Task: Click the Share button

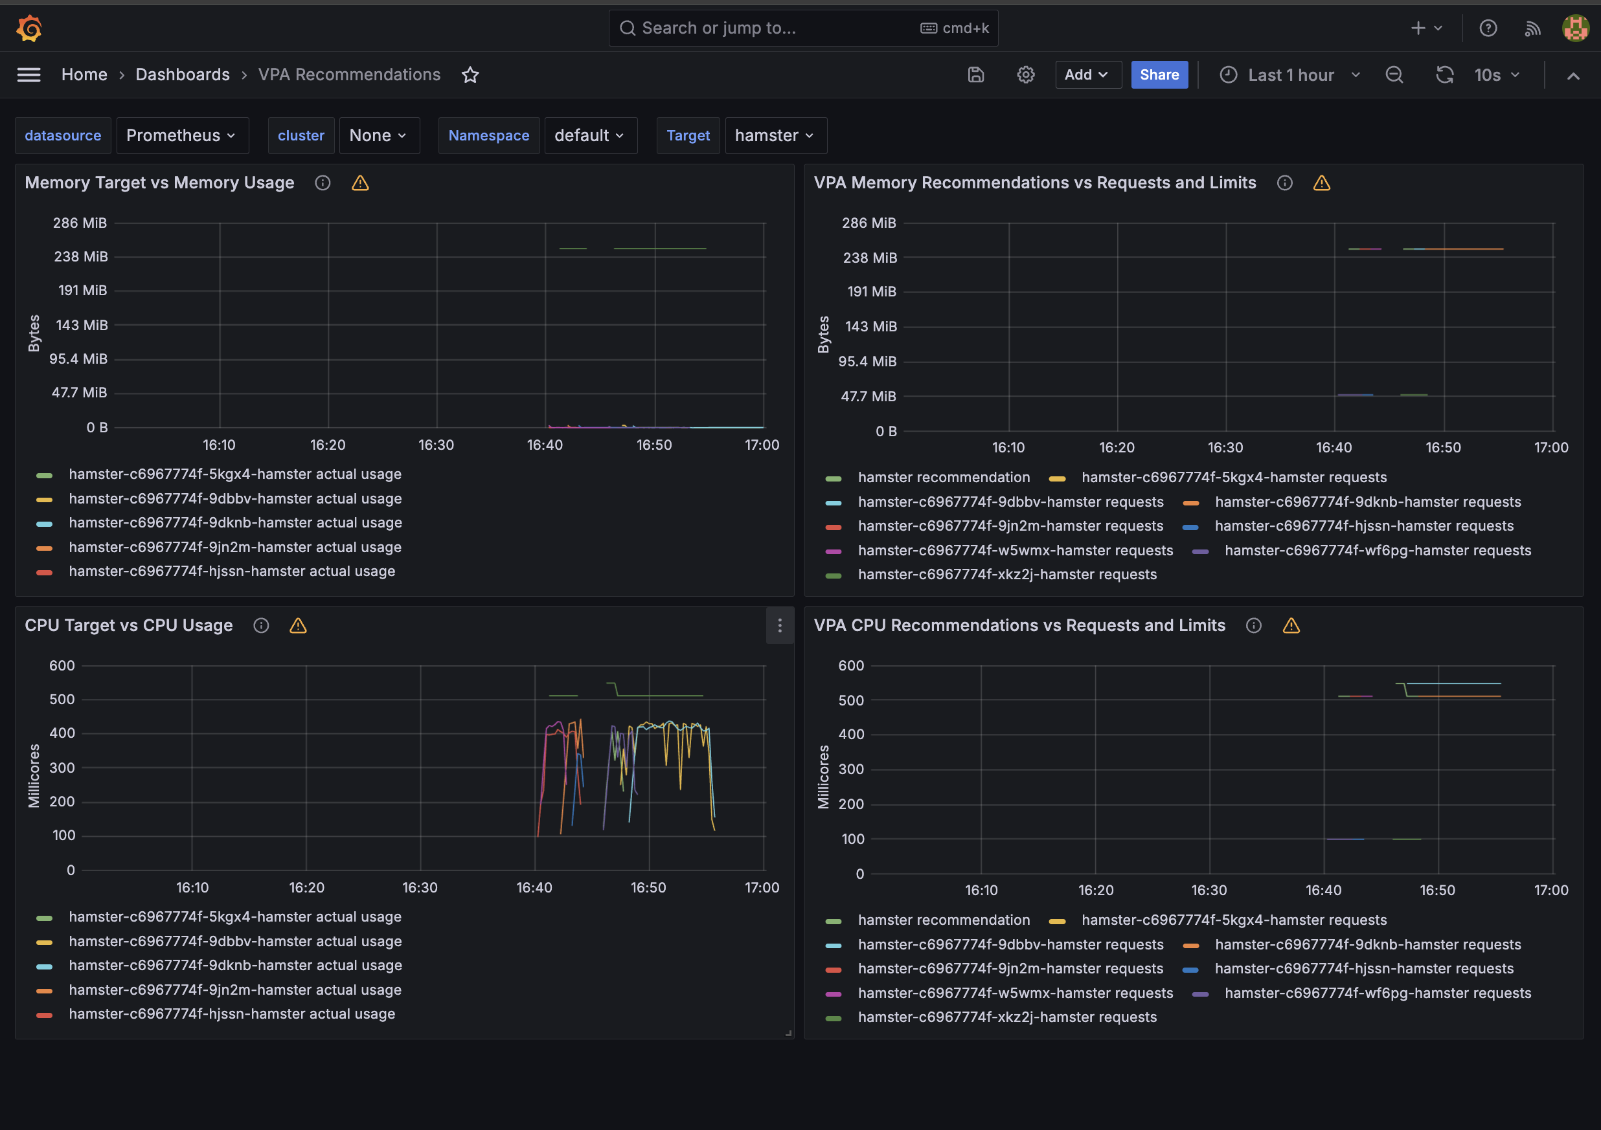Action: 1159,74
